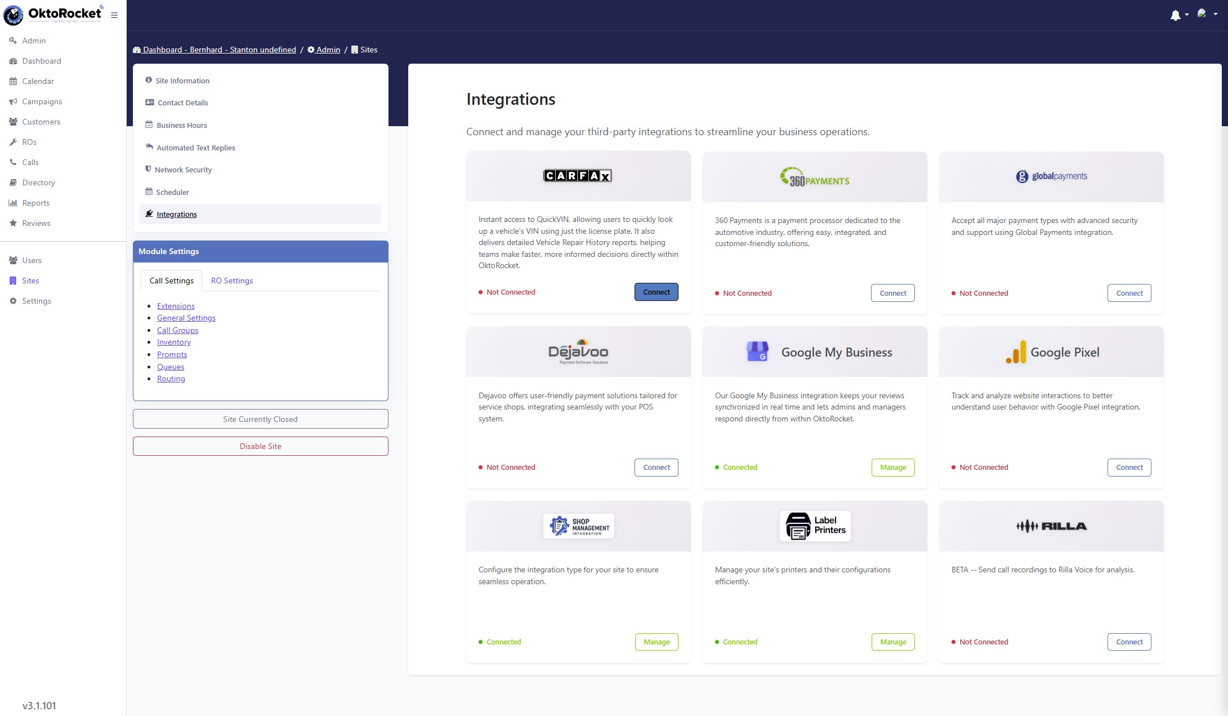This screenshot has height=716, width=1228.
Task: Click the Dejavoo logo
Action: tap(578, 352)
